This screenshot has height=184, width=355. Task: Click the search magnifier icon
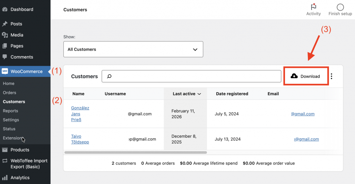tap(109, 76)
